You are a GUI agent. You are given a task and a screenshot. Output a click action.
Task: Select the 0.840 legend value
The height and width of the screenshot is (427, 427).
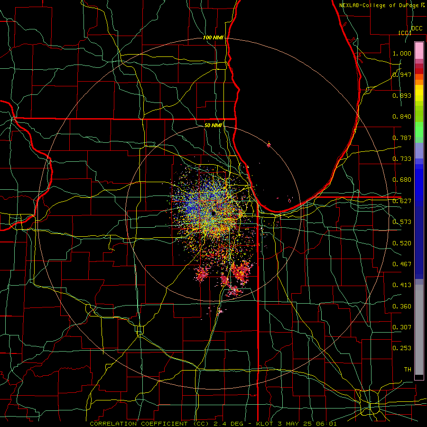point(402,117)
